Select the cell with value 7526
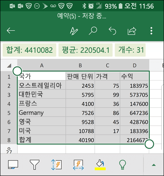The width and height of the screenshot is (164, 176). pyautogui.click(x=80, y=112)
